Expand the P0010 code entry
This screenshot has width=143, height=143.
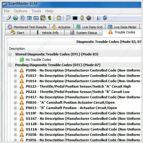point(15,102)
